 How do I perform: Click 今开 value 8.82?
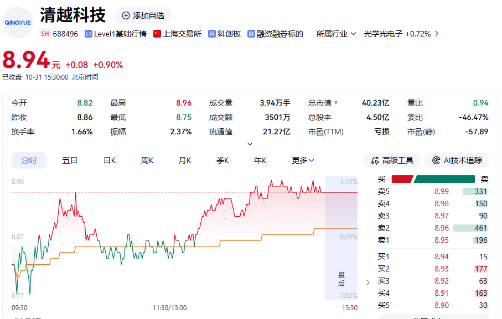(85, 103)
